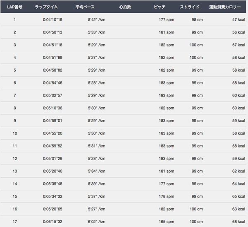Click lap number 9 cell
Screen dimensions: 248x227
click(15, 121)
